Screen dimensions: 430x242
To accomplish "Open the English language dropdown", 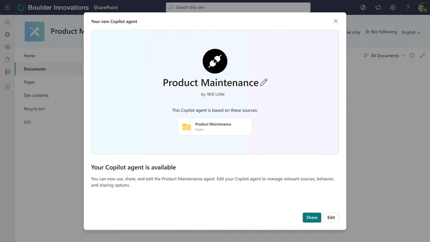I will [411, 32].
